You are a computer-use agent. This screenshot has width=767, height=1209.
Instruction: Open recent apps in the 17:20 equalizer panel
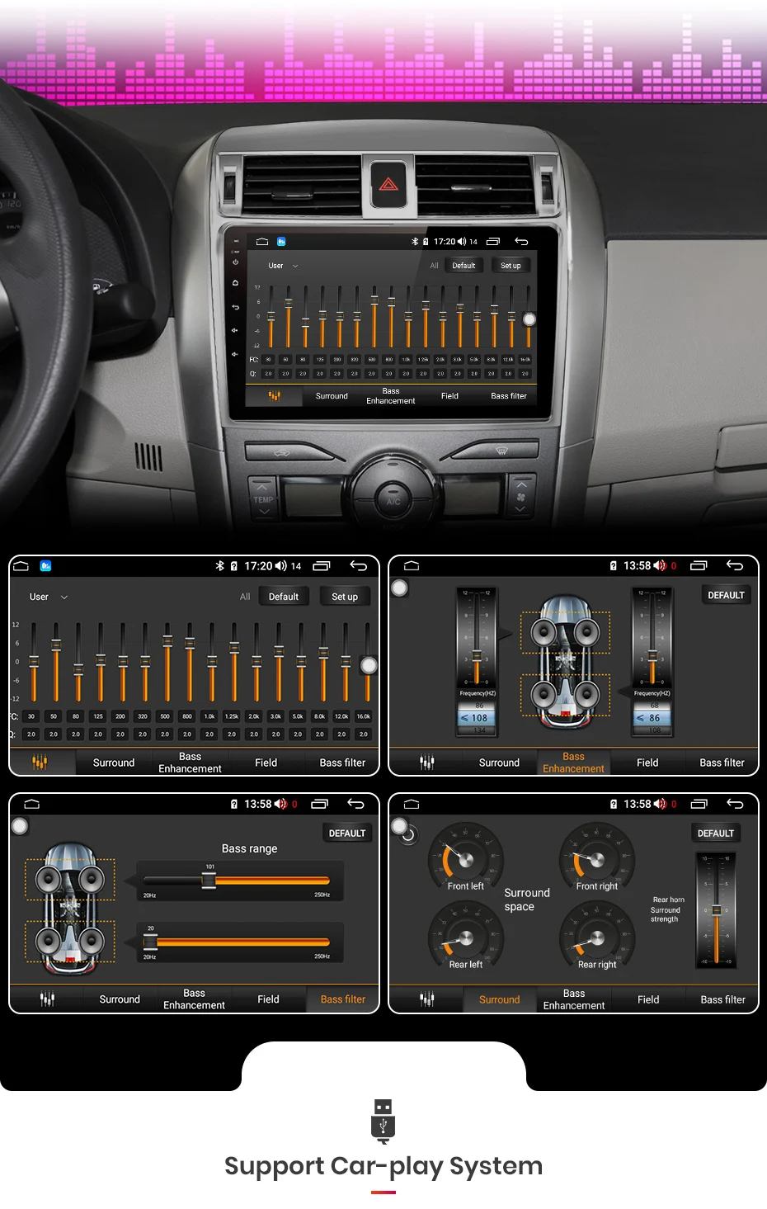(x=322, y=566)
